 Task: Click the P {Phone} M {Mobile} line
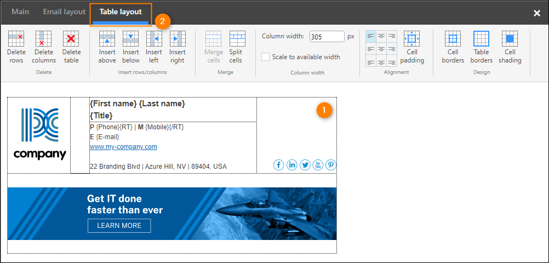pyautogui.click(x=137, y=127)
